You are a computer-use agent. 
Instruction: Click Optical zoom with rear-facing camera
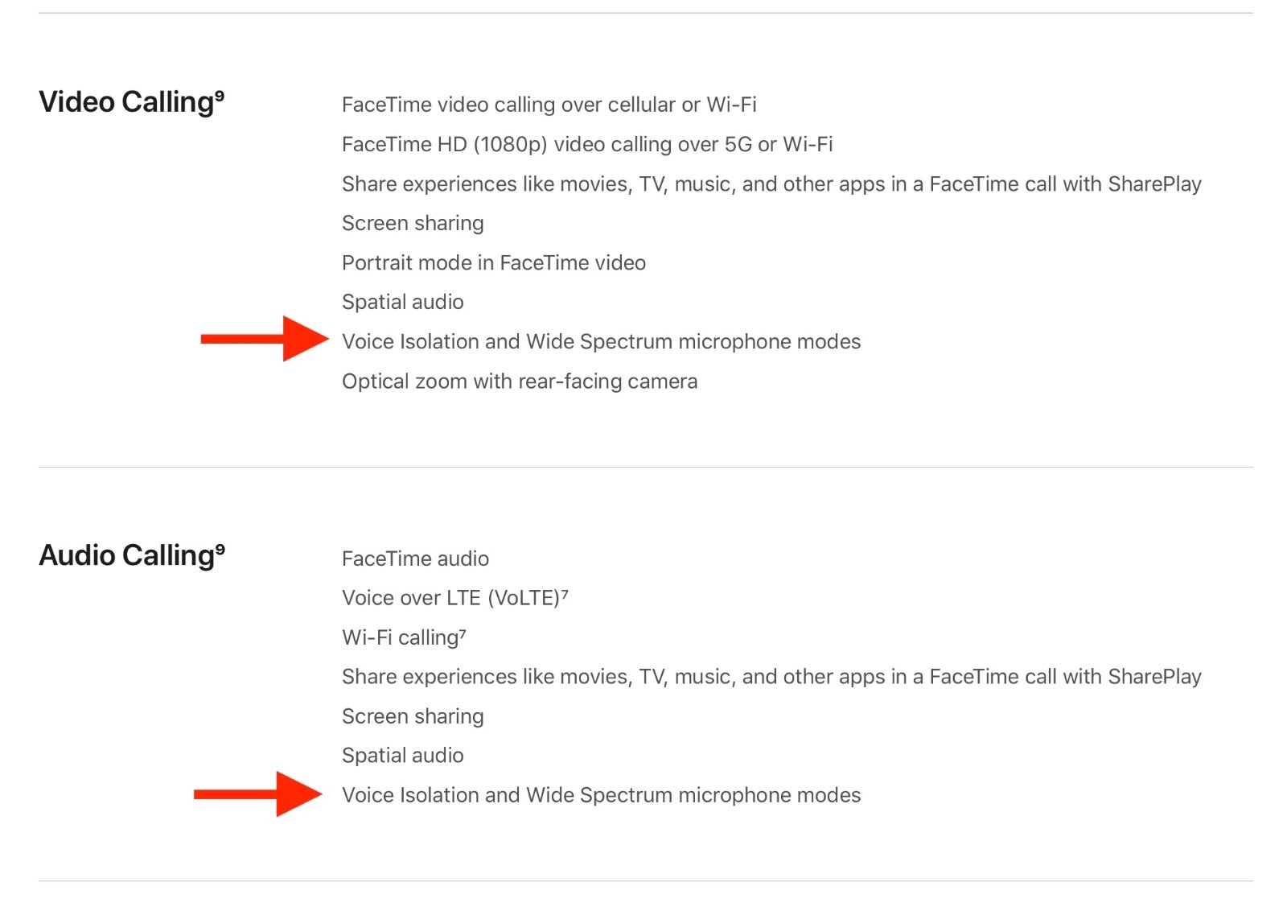520,381
